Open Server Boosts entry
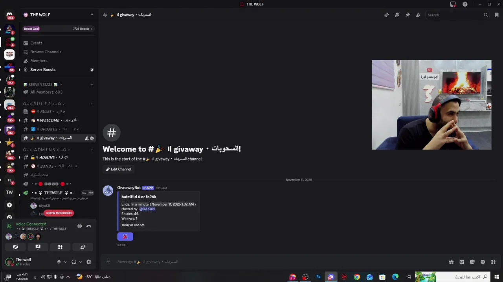The height and width of the screenshot is (282, 503). pos(59,70)
